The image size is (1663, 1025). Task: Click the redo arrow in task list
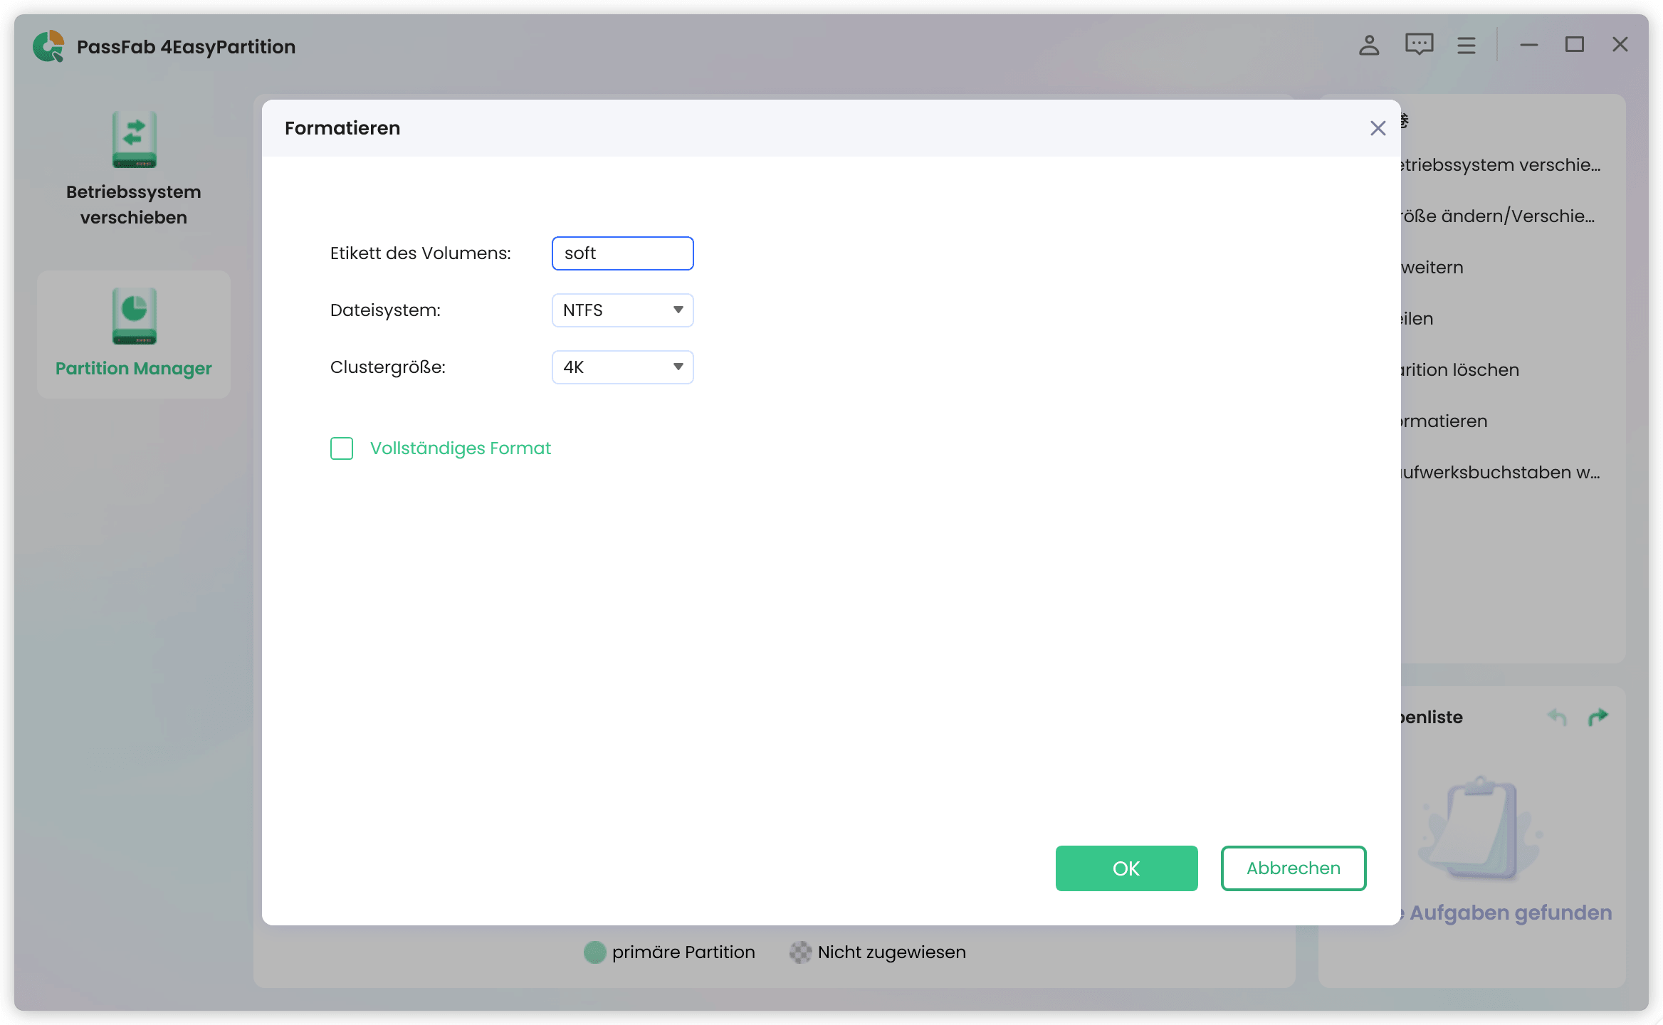[x=1598, y=717]
